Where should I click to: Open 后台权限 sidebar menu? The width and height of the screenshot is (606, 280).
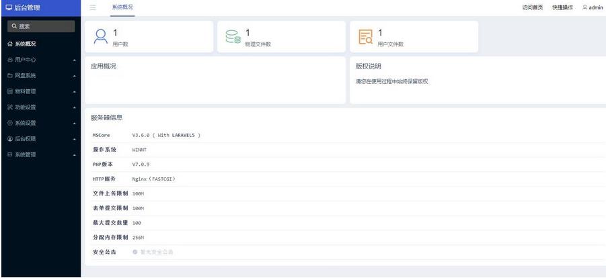40,139
